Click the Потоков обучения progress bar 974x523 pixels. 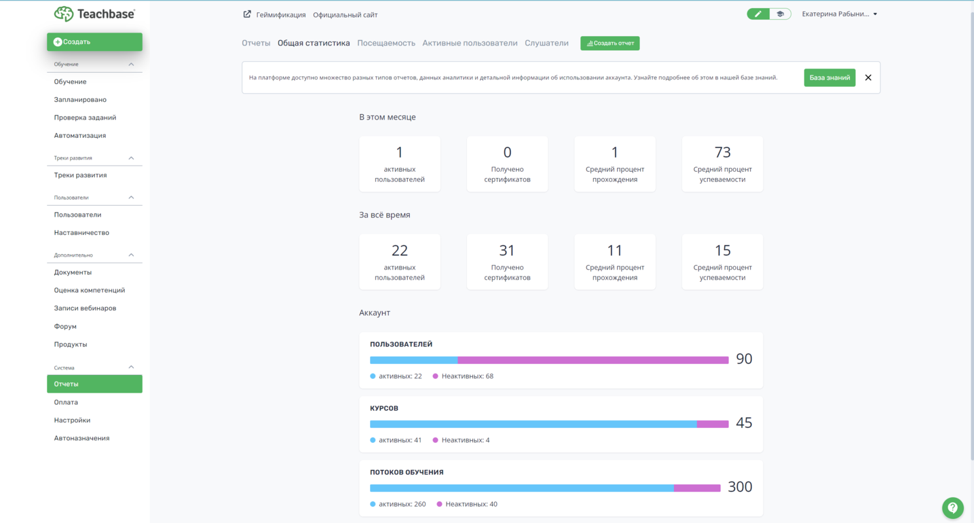coord(545,488)
